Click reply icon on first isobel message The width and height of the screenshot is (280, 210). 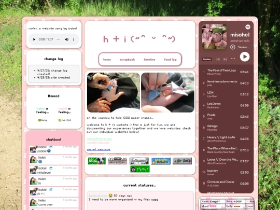51,147
